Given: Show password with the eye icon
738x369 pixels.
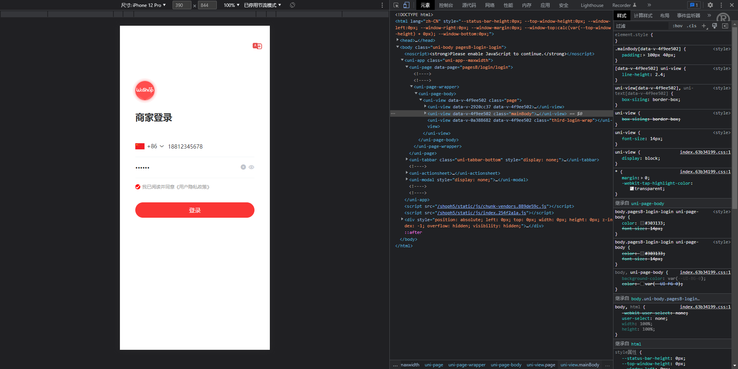Looking at the screenshot, I should 251,167.
